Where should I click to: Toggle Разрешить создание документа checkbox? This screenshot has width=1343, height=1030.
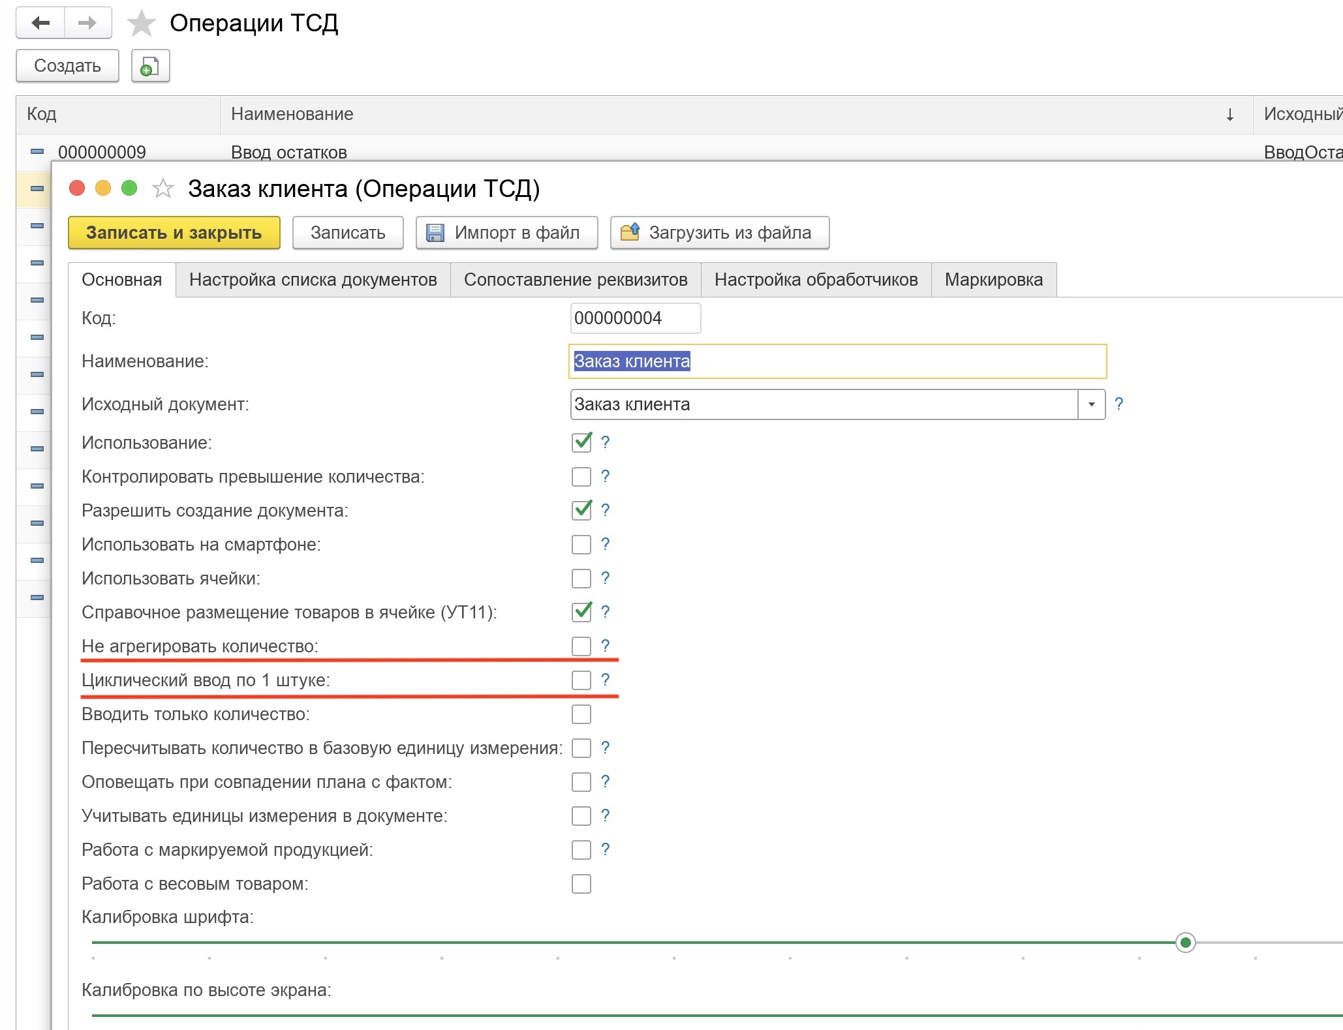581,510
